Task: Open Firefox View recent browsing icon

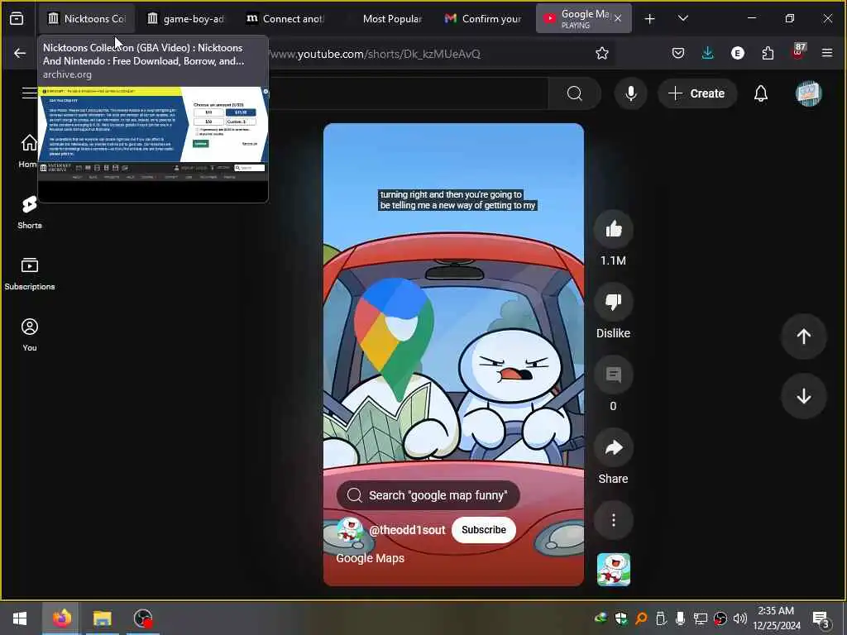Action: tap(17, 18)
